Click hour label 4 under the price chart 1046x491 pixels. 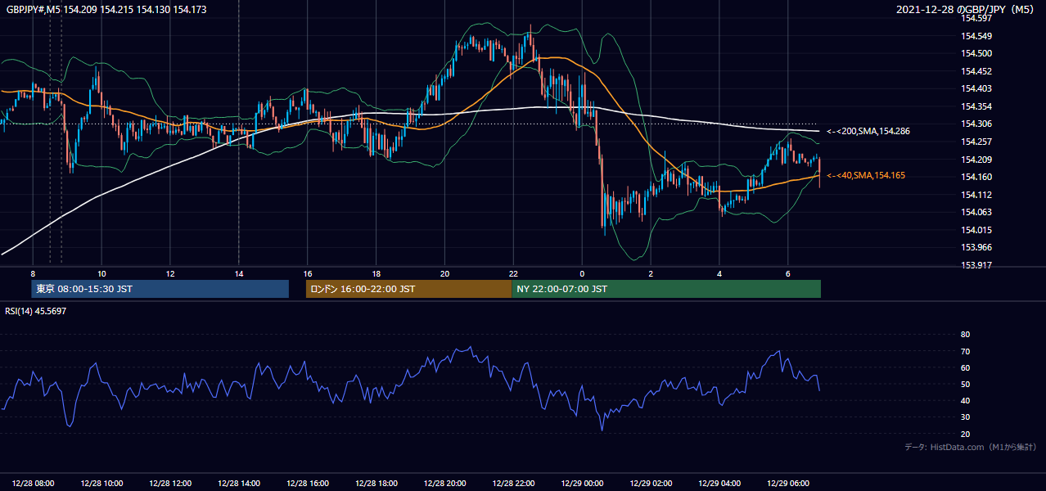719,273
